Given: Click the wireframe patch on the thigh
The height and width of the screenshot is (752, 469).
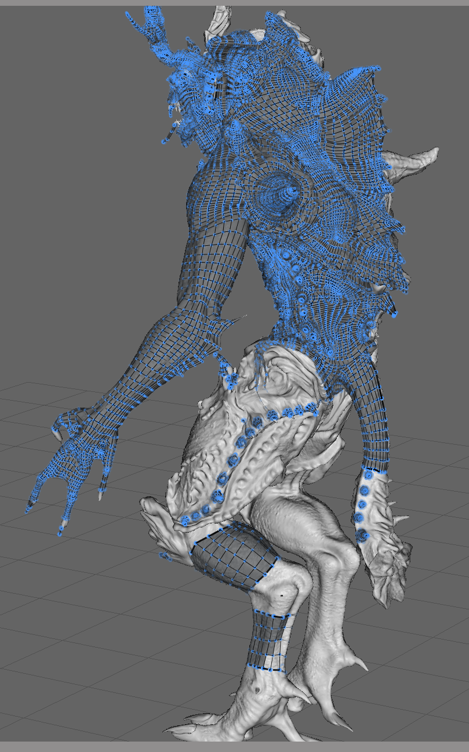Looking at the screenshot, I should pyautogui.click(x=232, y=557).
